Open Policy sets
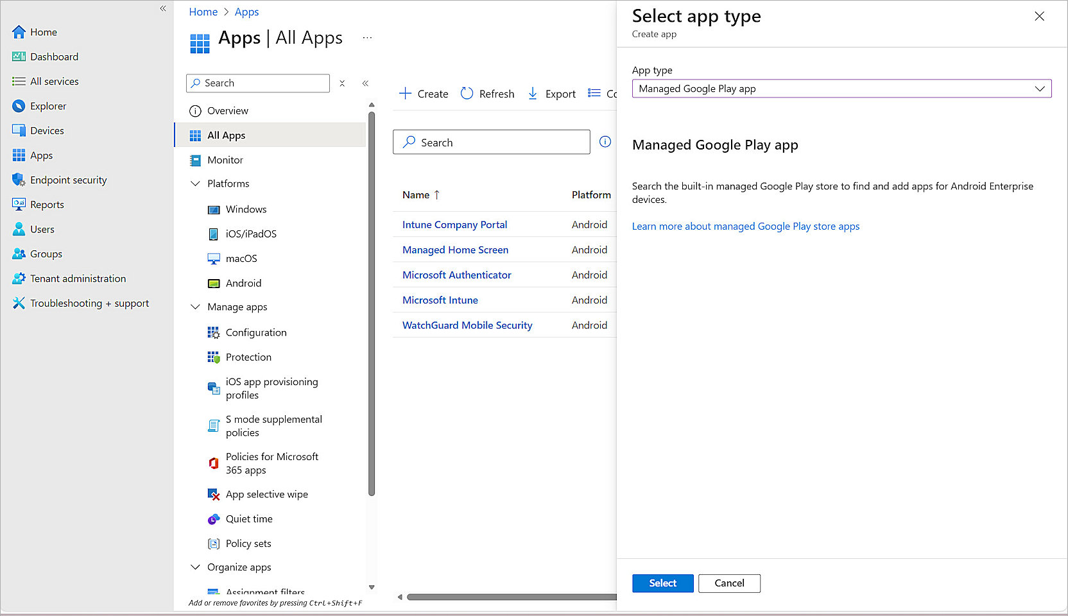The width and height of the screenshot is (1068, 616). click(248, 543)
